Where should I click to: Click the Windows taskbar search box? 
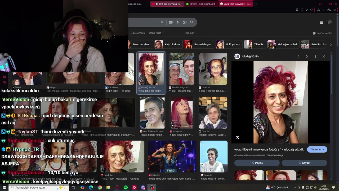[x=38, y=188]
